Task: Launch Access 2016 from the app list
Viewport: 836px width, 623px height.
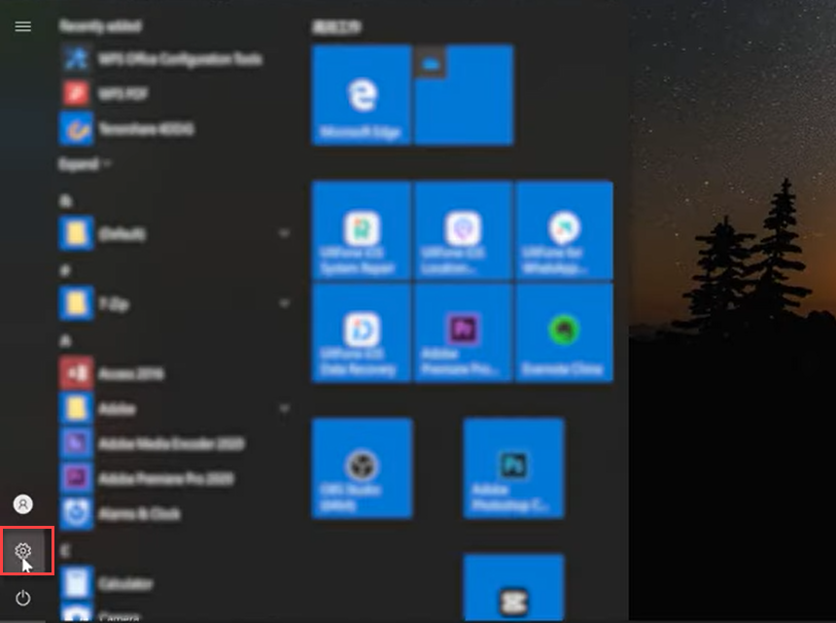Action: 112,373
